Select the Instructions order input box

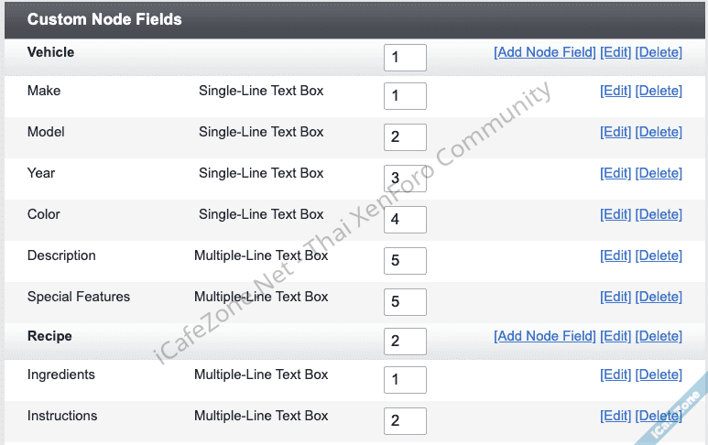pos(405,421)
